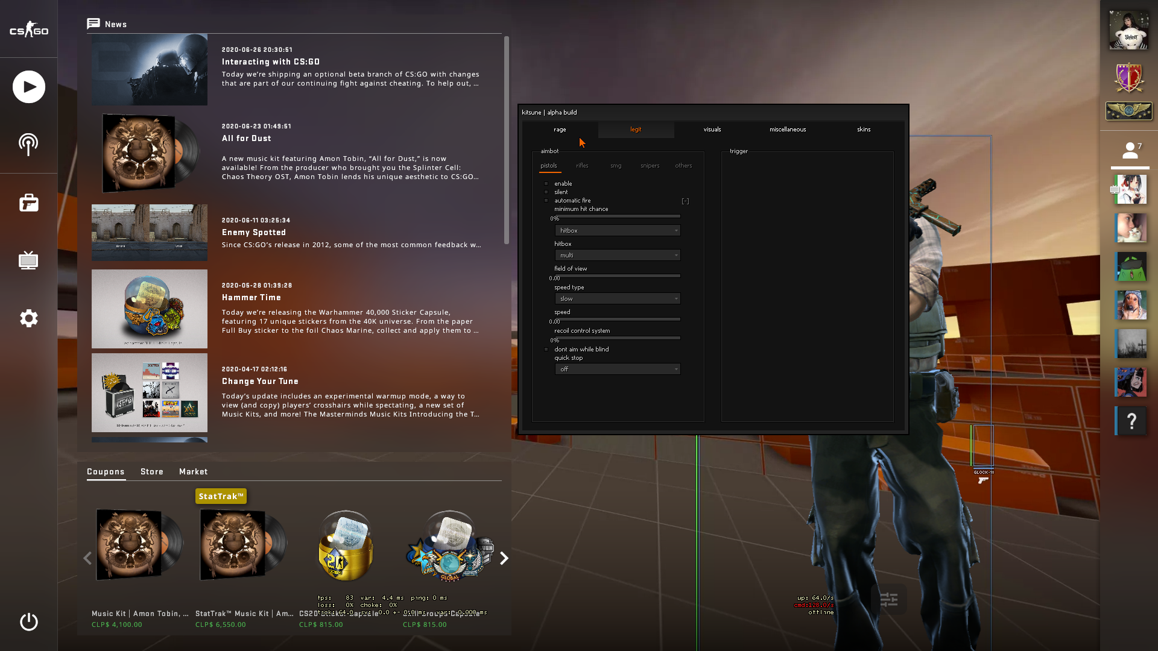Click the power quit icon
The image size is (1158, 651).
tap(28, 621)
